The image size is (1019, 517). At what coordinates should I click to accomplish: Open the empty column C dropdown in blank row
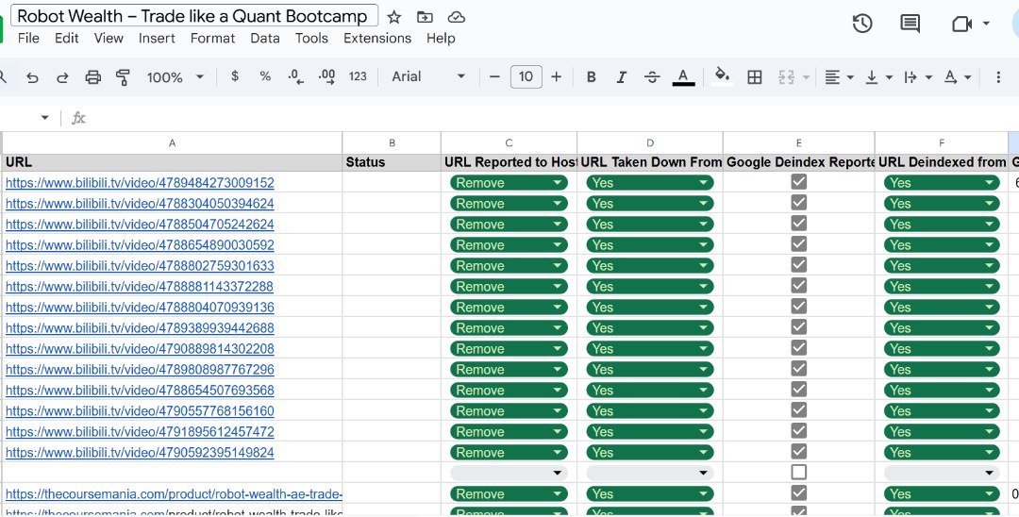509,473
